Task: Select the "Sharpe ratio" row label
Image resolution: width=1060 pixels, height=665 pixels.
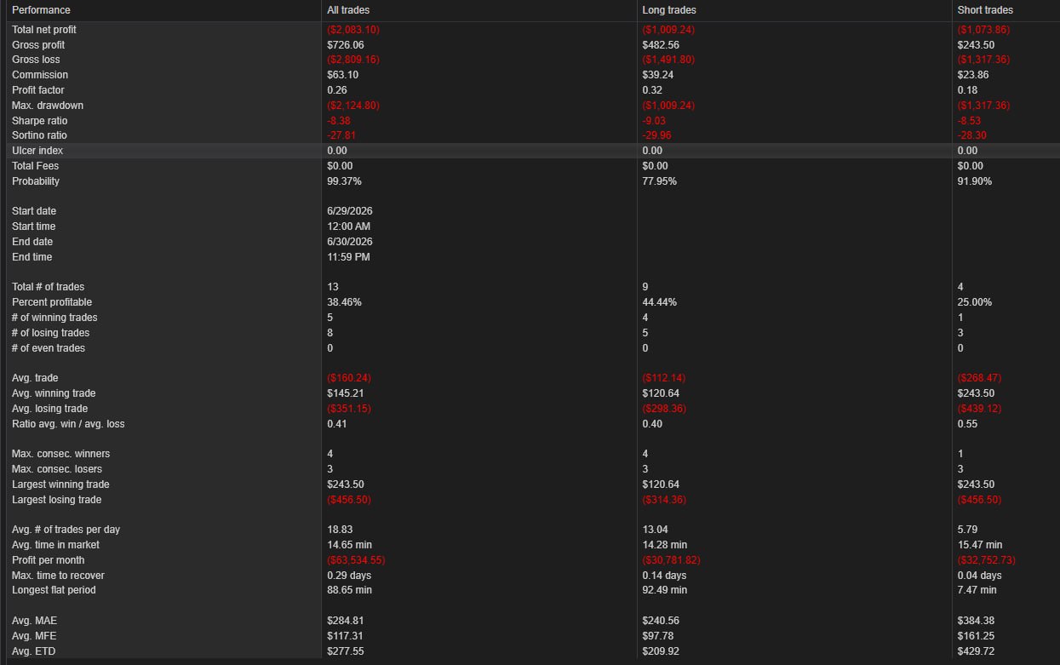Action: 39,121
